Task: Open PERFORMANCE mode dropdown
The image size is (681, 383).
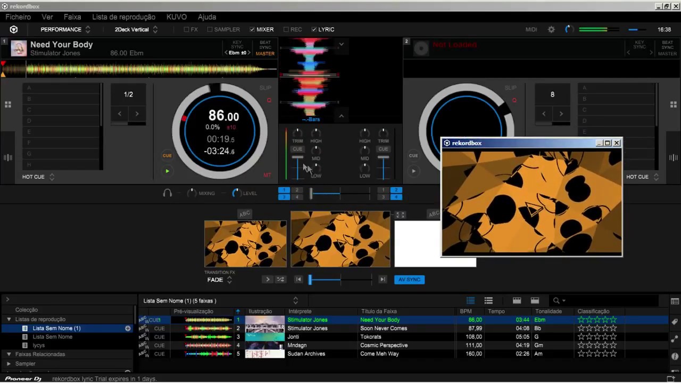Action: click(x=65, y=30)
